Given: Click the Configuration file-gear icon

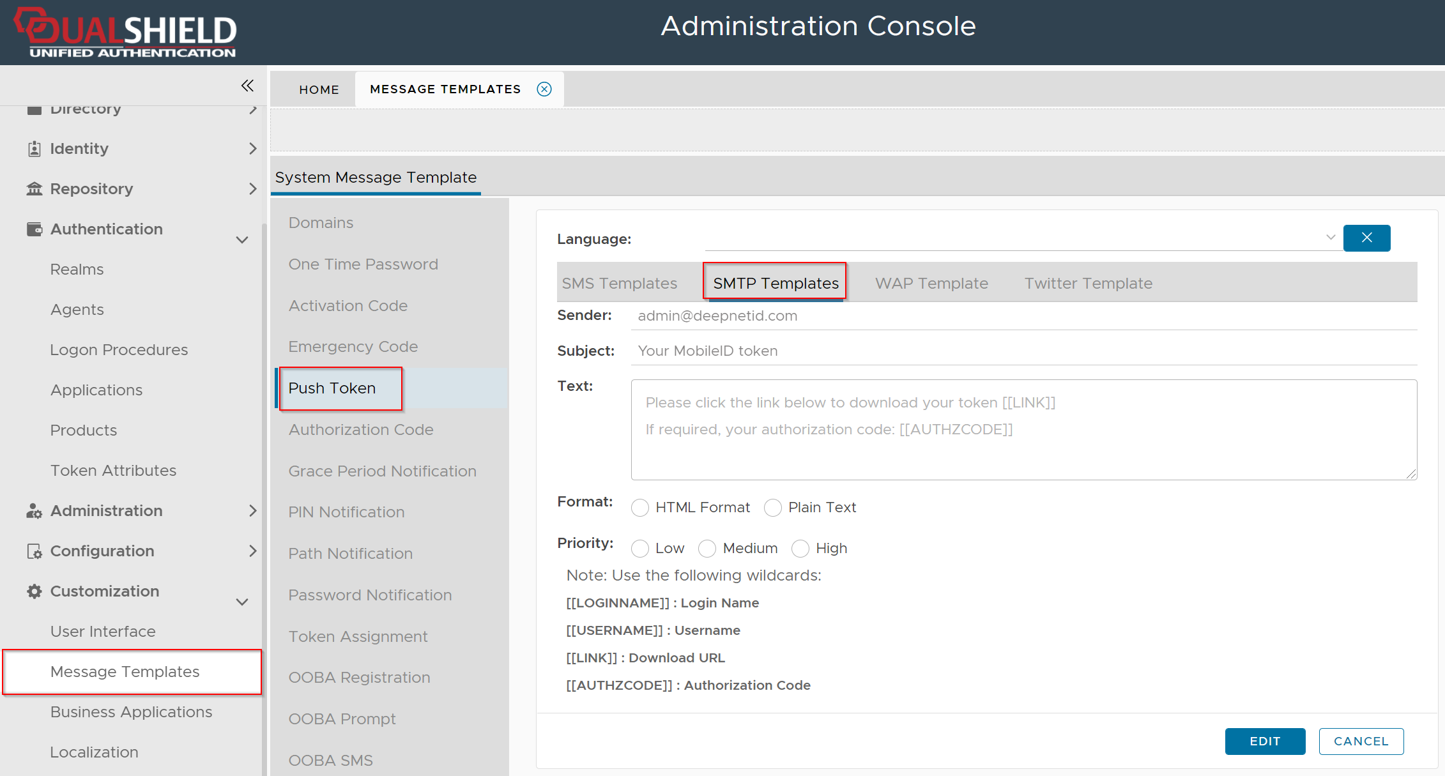Looking at the screenshot, I should (34, 551).
